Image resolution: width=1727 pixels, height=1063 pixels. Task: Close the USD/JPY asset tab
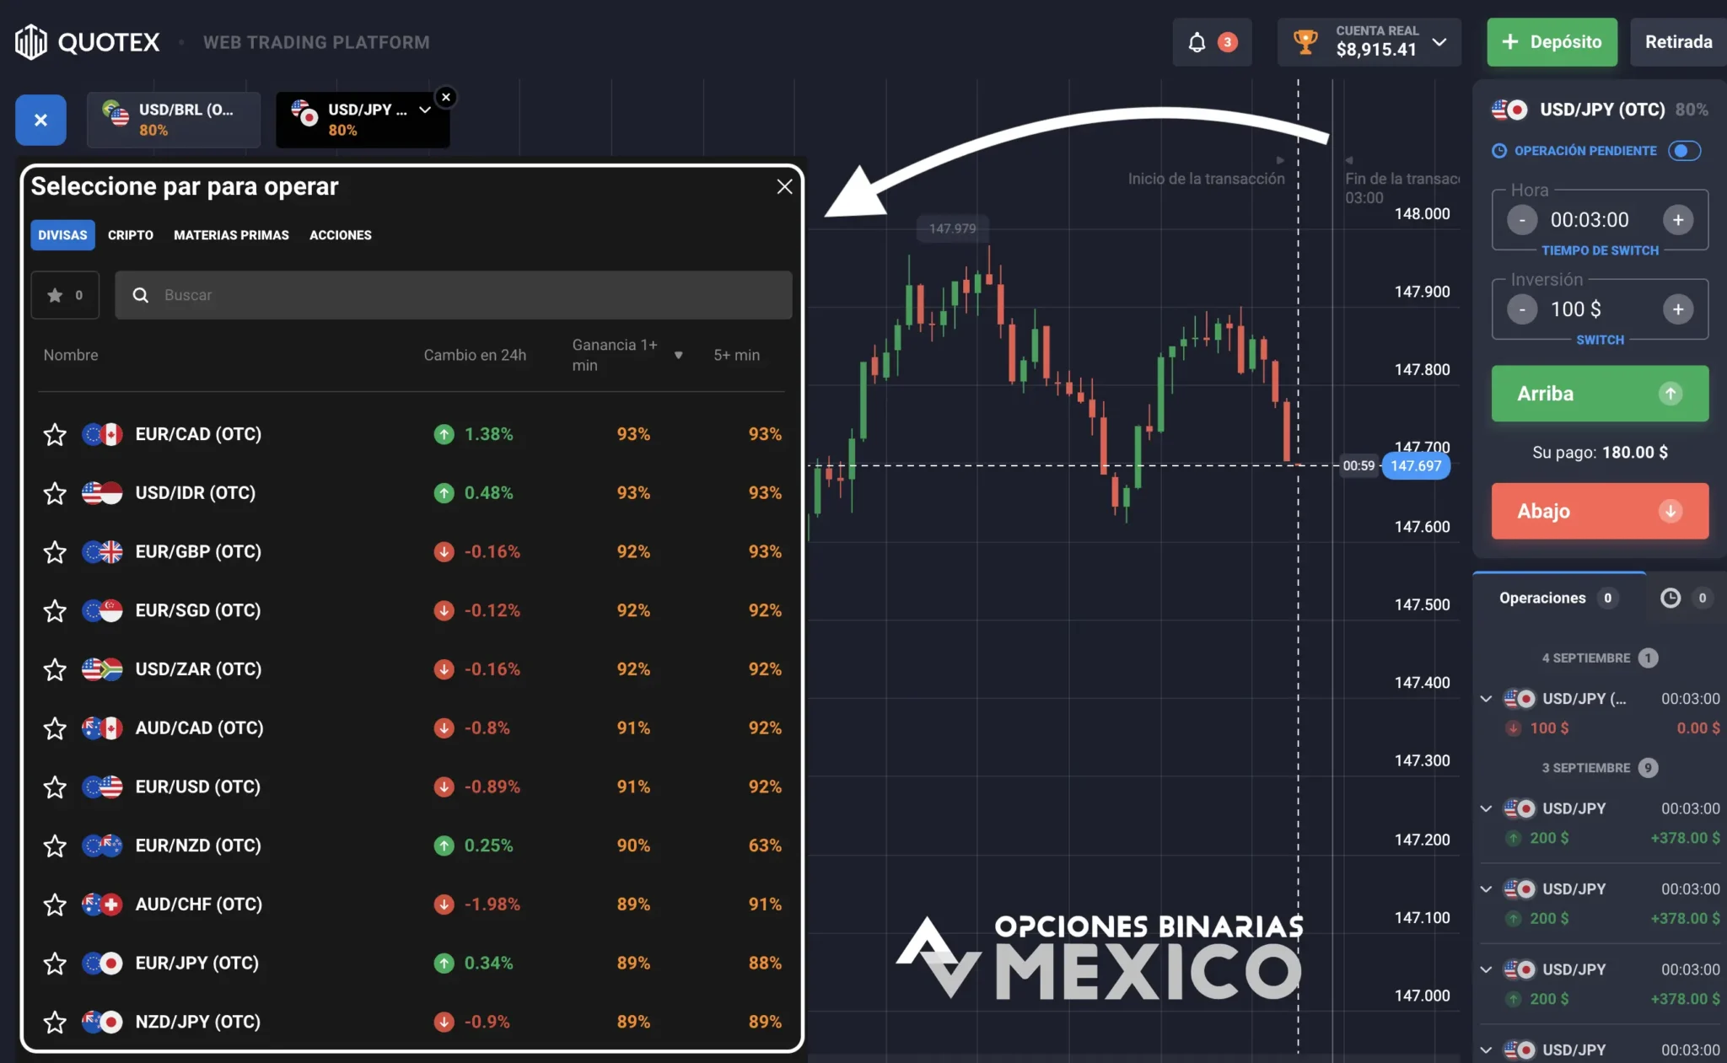tap(446, 97)
